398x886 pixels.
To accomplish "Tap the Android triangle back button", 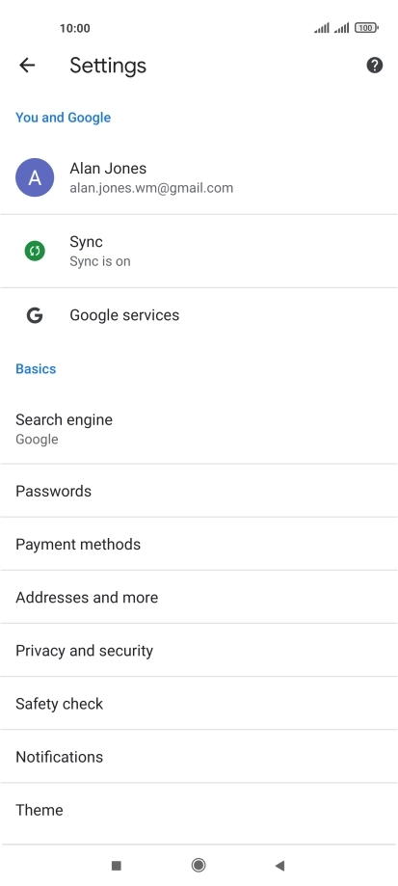I will point(279,865).
